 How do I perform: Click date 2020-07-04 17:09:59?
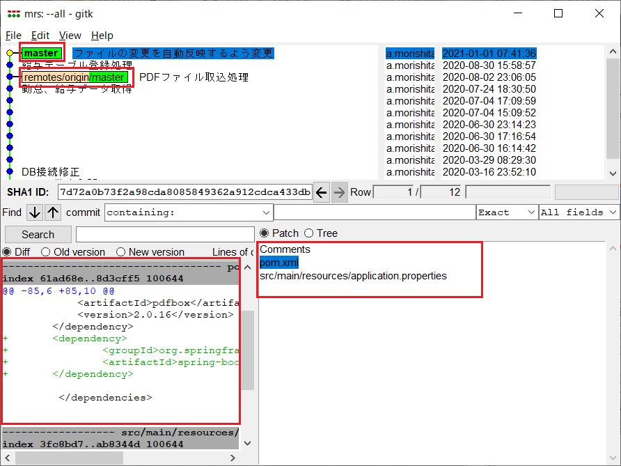coord(489,101)
